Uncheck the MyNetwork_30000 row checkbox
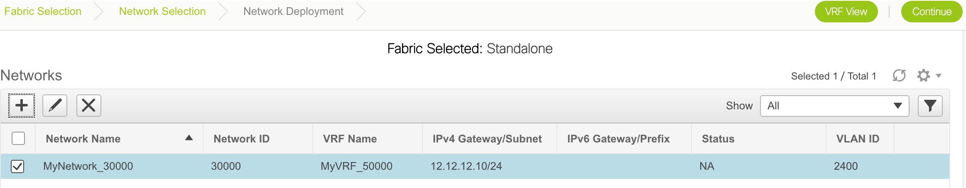This screenshot has width=966, height=188. (x=17, y=166)
